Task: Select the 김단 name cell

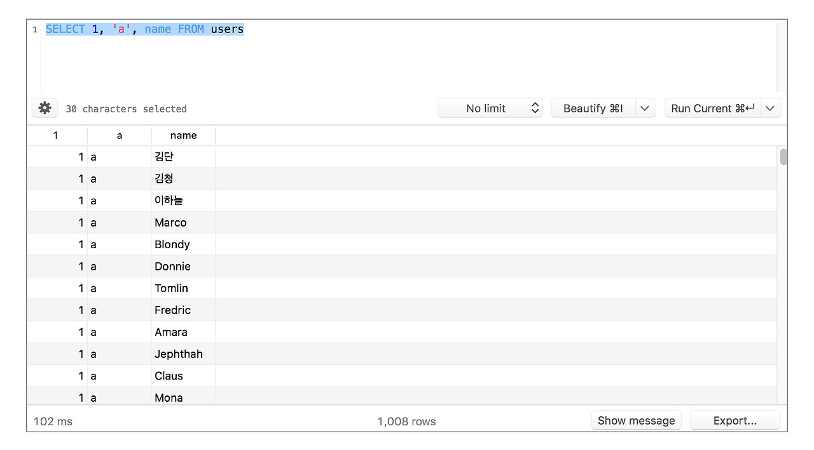Action: click(164, 157)
